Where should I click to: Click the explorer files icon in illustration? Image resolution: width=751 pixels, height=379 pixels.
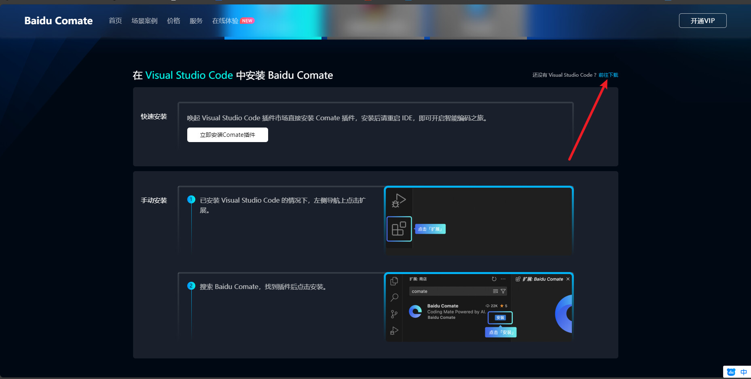[394, 281]
